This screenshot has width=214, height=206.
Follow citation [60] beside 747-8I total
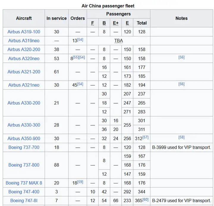click(145, 199)
